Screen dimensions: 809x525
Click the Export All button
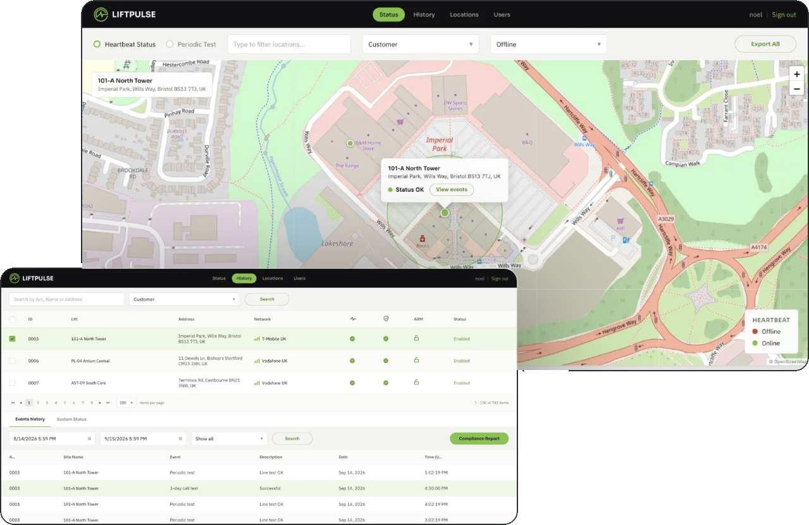click(x=765, y=44)
